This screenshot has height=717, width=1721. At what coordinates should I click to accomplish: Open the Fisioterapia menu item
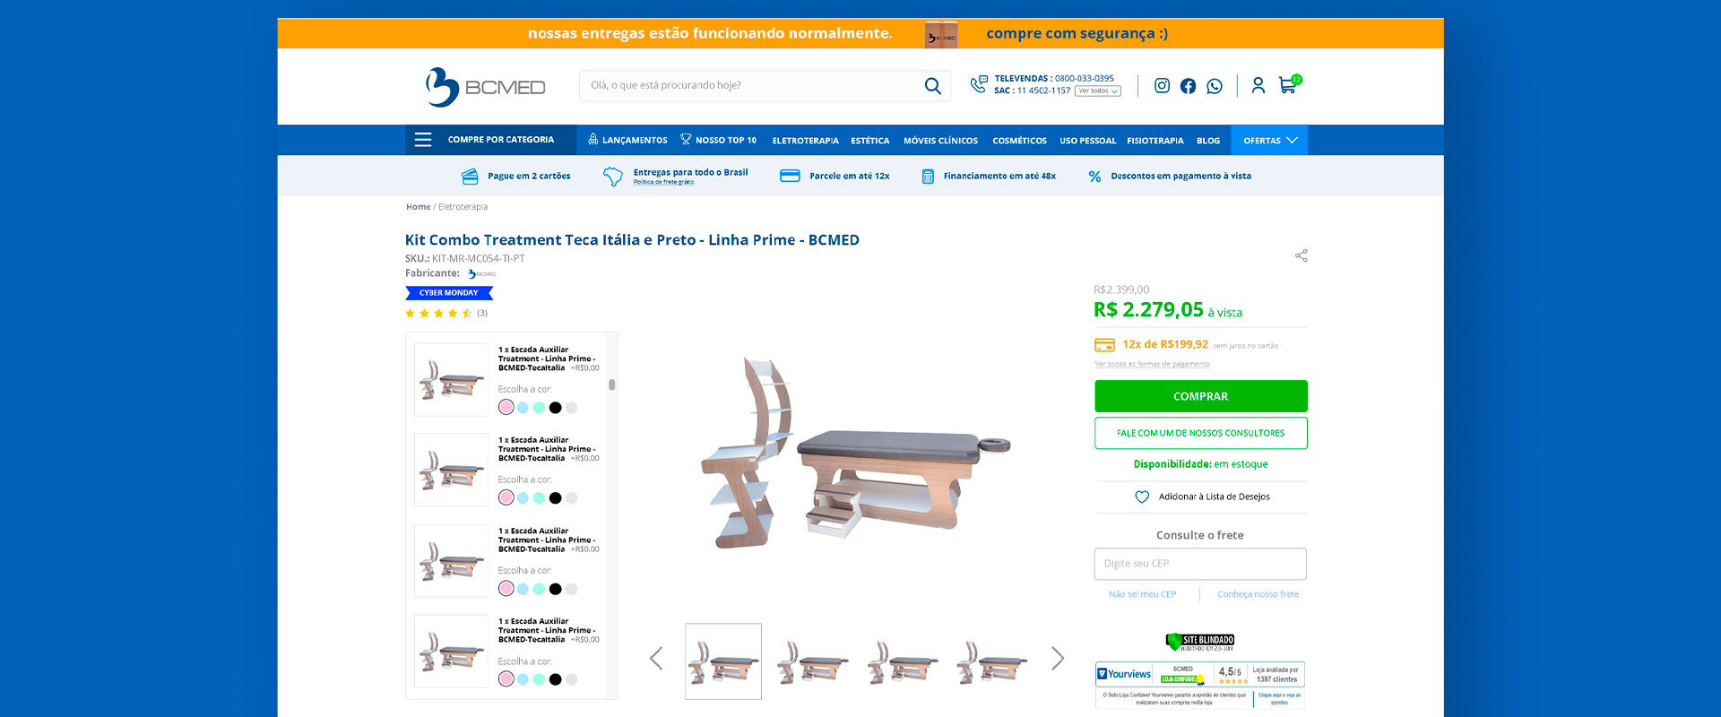(x=1155, y=141)
